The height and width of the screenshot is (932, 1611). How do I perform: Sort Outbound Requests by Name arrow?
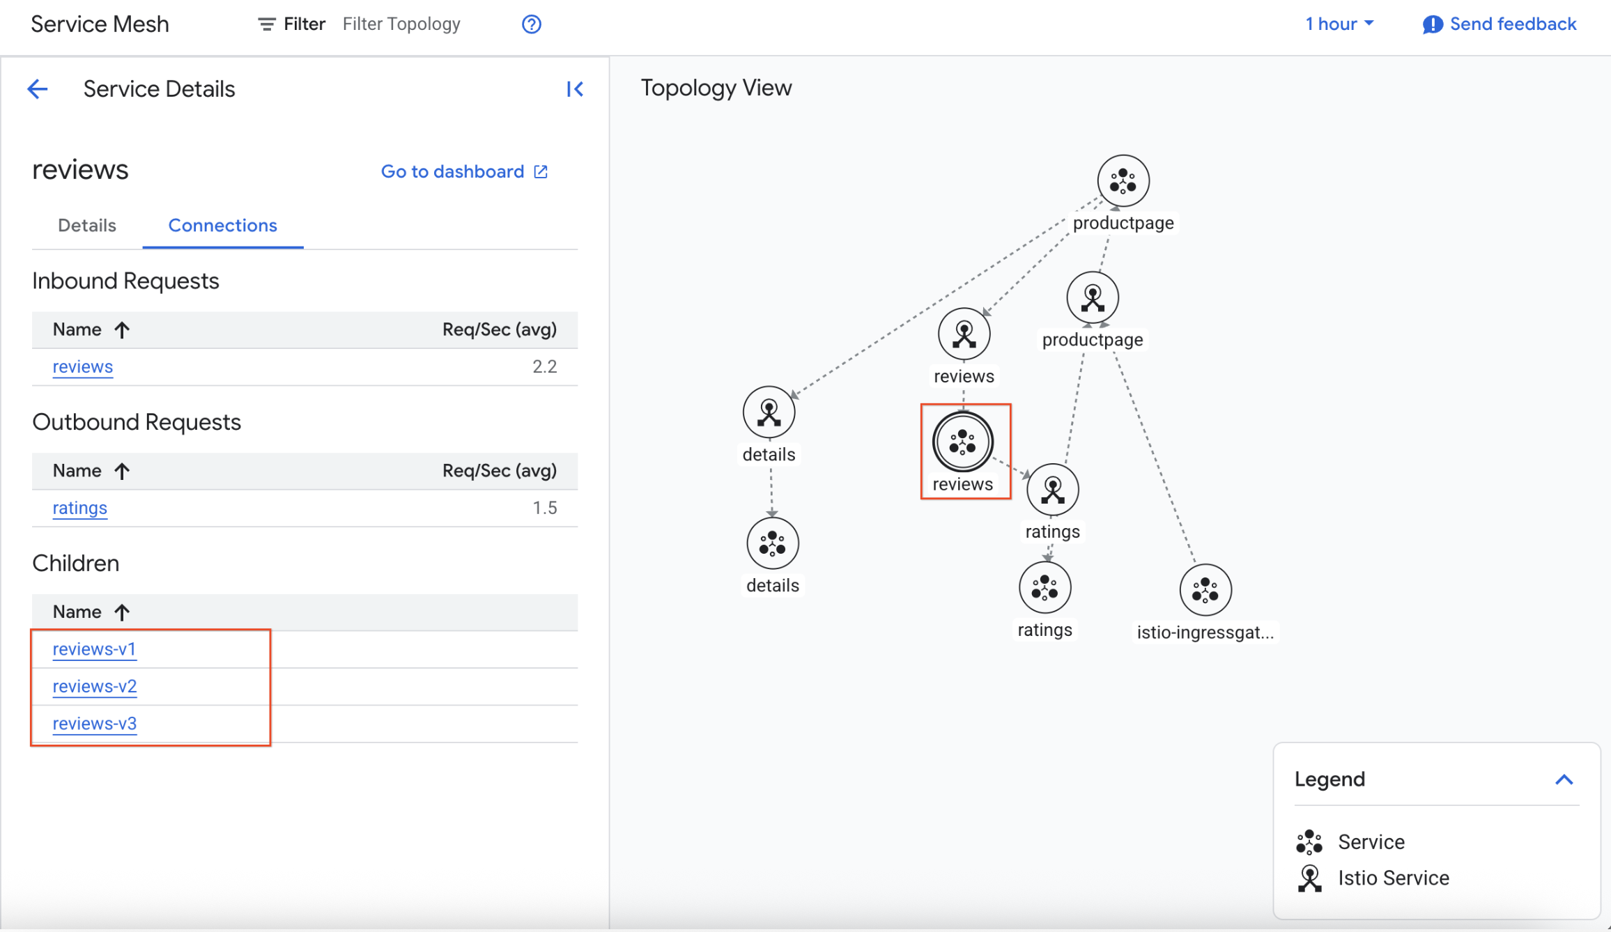click(x=122, y=472)
